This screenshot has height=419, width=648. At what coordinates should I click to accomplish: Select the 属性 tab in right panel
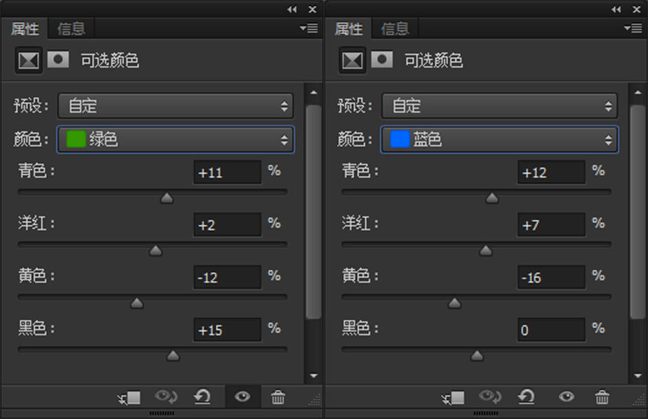click(349, 29)
